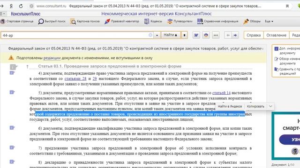Open hamburger menu next to КонсультантПлюс logo
Screen dimensions: 300x168
pyautogui.click(x=2, y=14)
